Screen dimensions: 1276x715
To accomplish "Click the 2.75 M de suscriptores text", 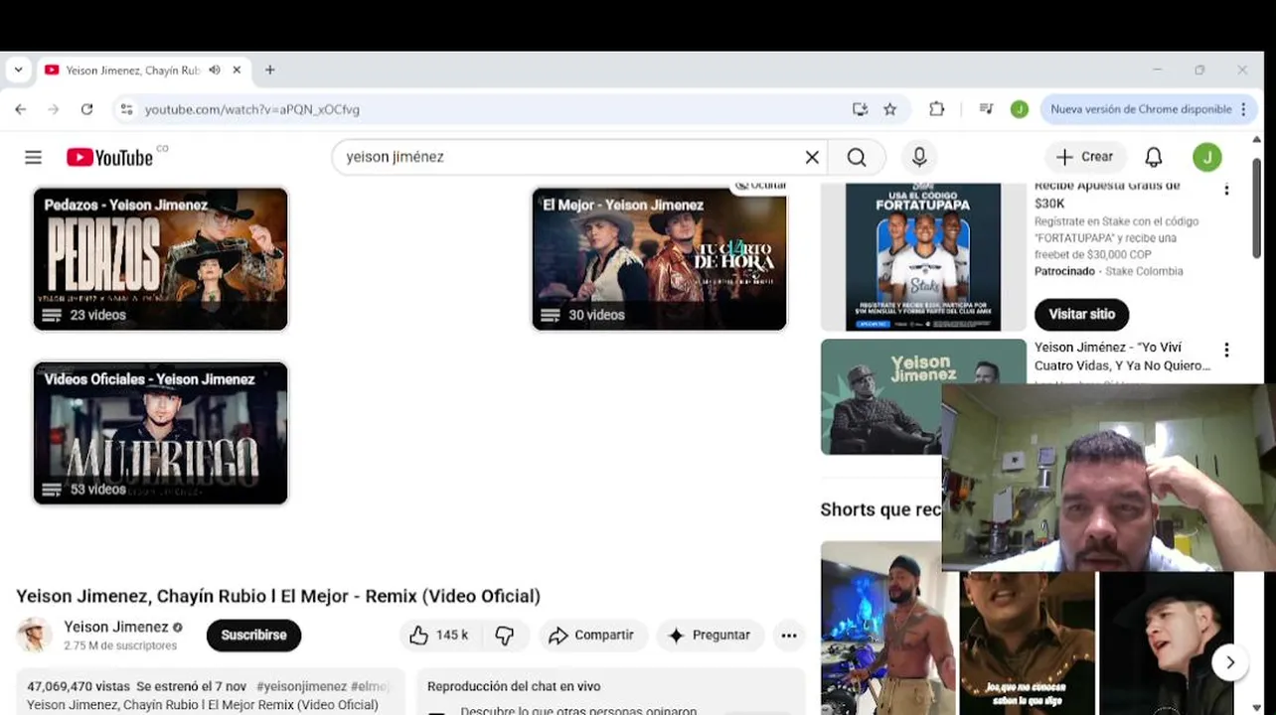I will [x=120, y=645].
